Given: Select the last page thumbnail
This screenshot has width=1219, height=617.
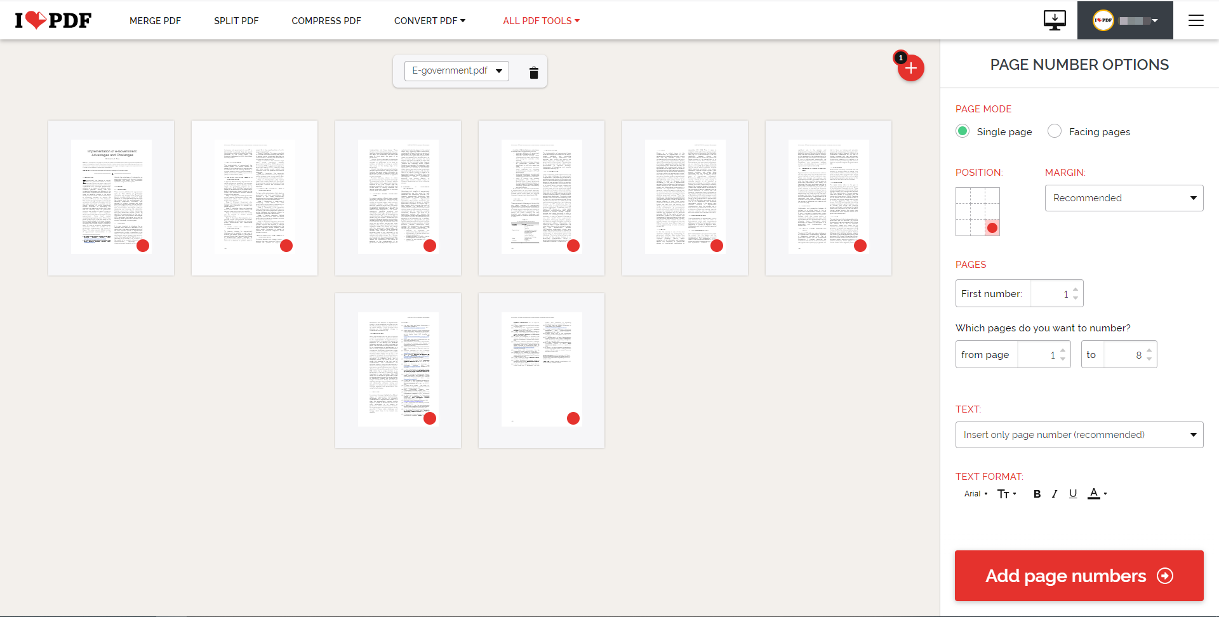Looking at the screenshot, I should coord(542,371).
